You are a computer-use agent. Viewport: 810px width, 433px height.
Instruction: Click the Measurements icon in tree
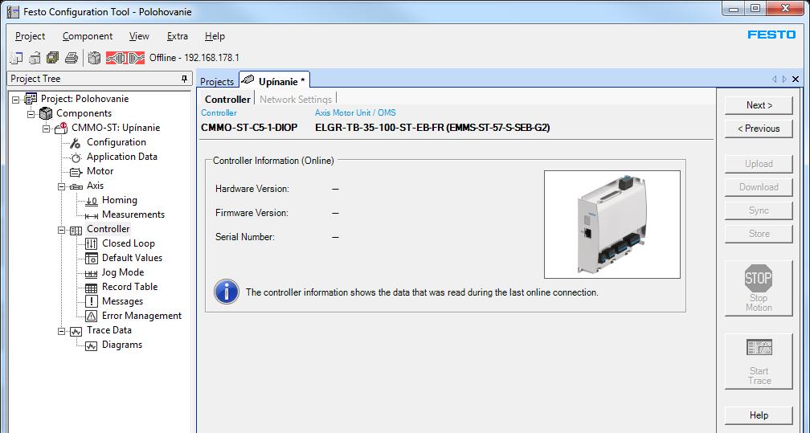point(92,215)
